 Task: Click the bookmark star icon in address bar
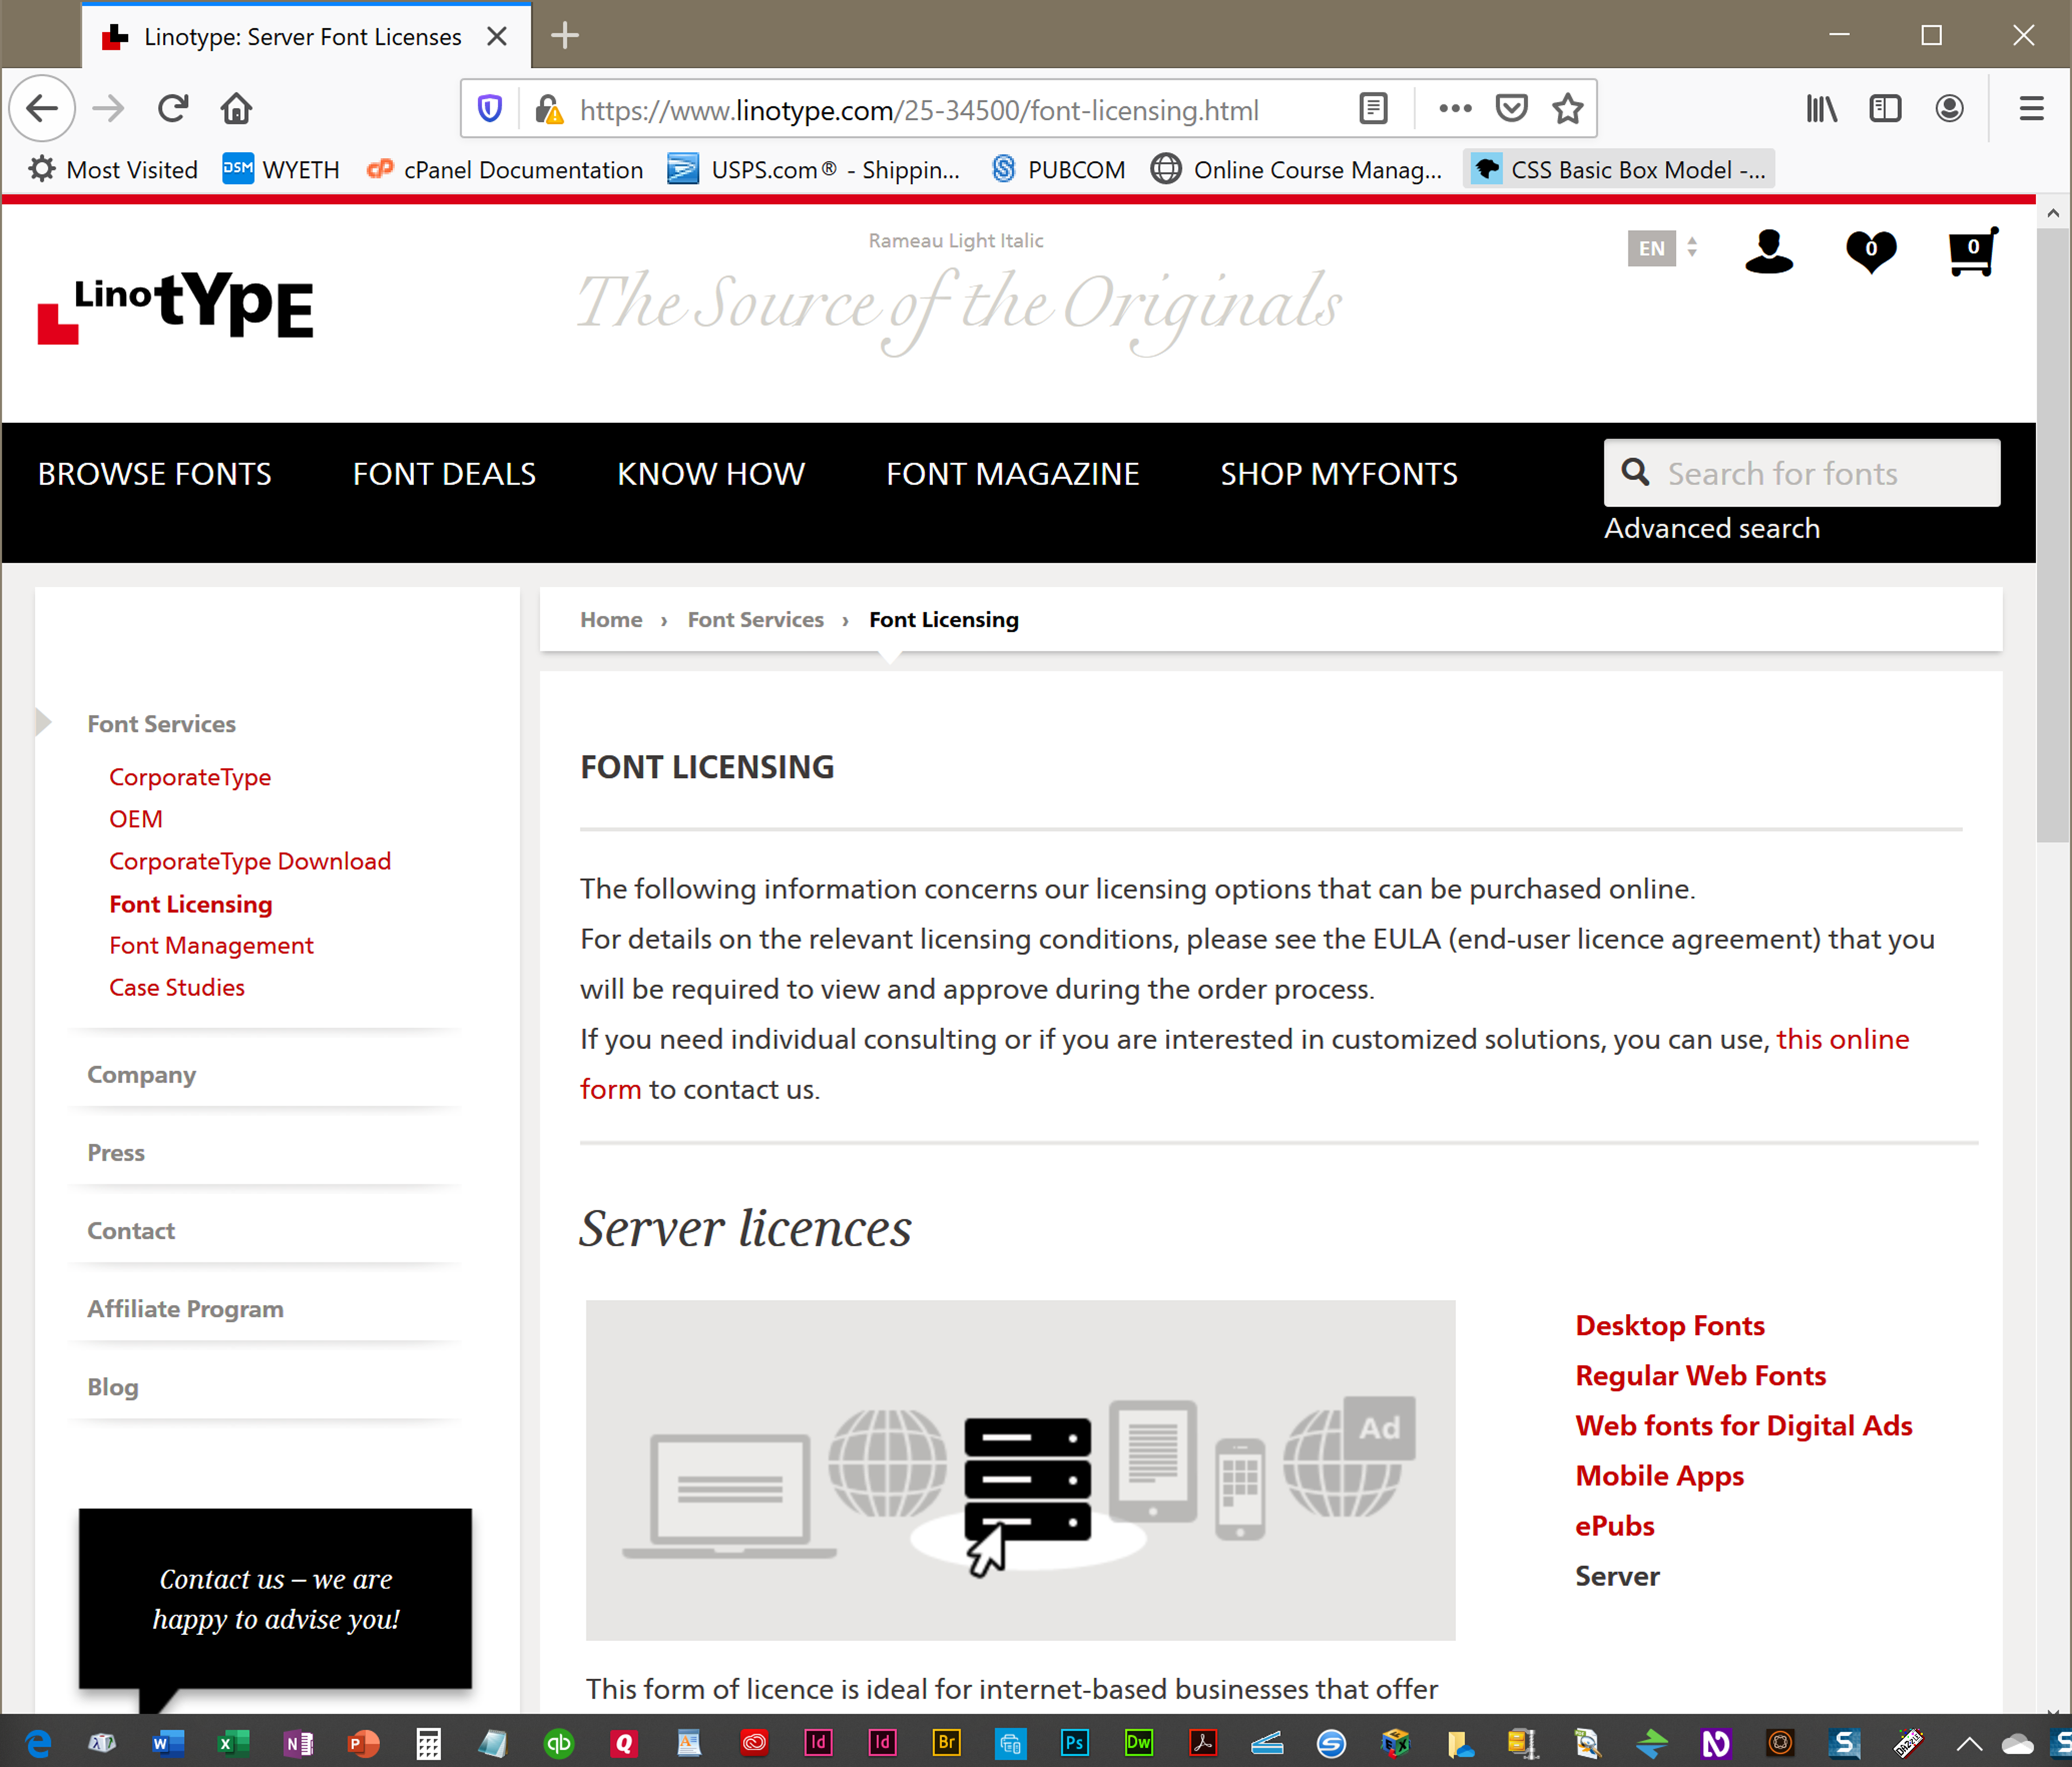(x=1566, y=109)
